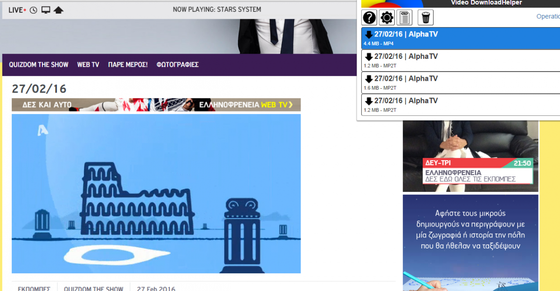This screenshot has height=291, width=560.
Task: Click the ΕΚΠΟΜΠΕΣ breadcrumb link
Action: point(34,289)
